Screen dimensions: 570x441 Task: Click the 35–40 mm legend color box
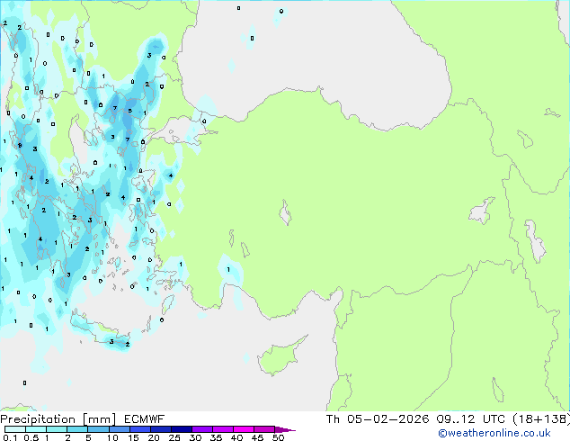pos(222,429)
